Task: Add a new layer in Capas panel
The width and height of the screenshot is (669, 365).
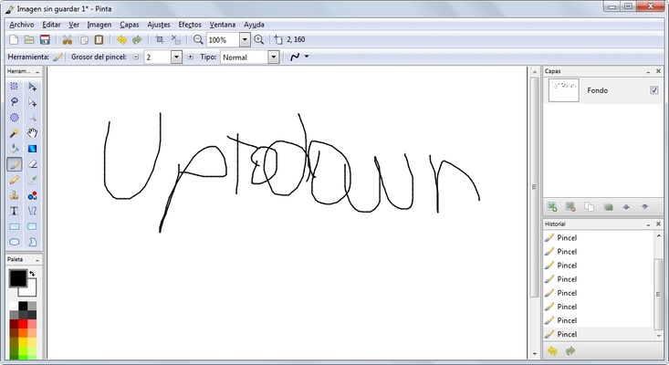Action: point(552,207)
